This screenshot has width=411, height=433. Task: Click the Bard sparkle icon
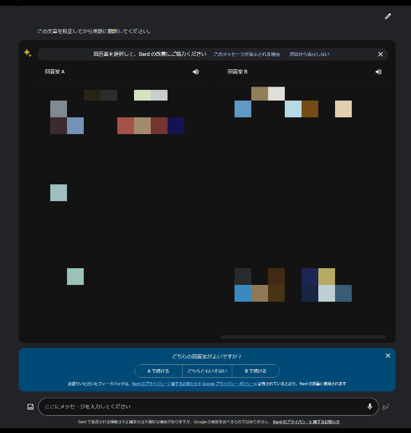tap(27, 53)
